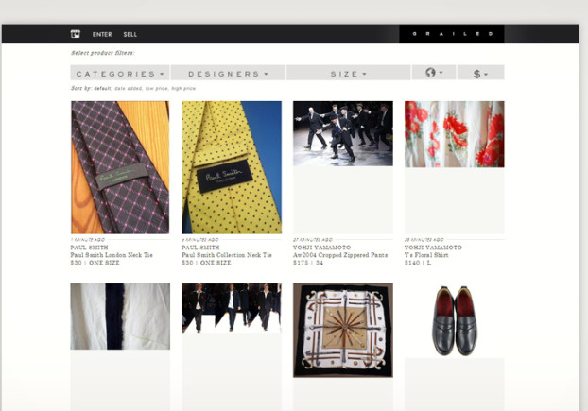This screenshot has width=588, height=411.
Task: Expand the Designers dropdown
Action: pos(228,73)
